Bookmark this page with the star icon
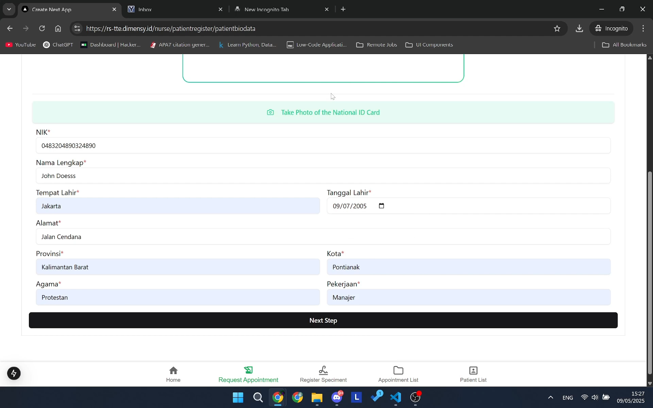The height and width of the screenshot is (408, 653). click(557, 28)
